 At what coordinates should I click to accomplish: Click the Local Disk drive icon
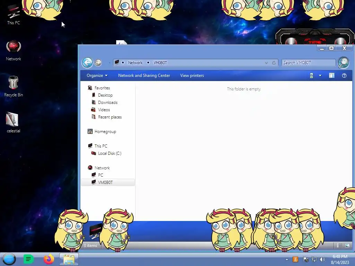(94, 153)
